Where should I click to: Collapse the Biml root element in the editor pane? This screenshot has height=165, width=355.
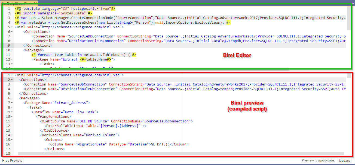point(12,27)
